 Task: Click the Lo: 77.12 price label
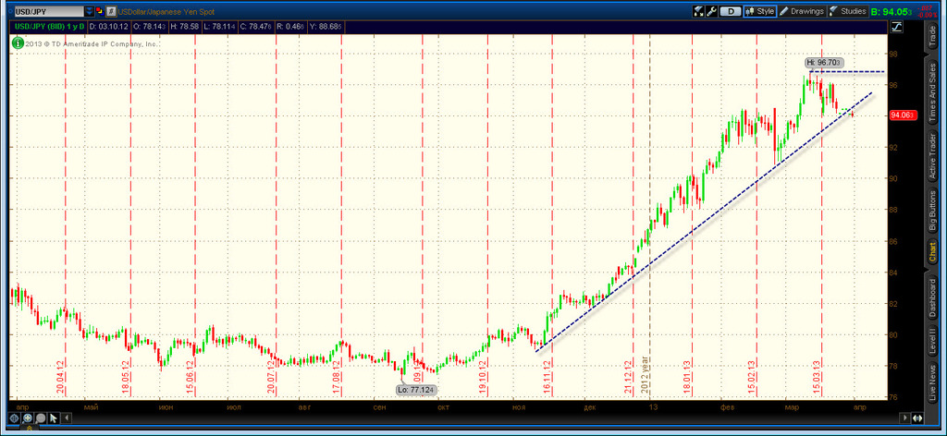416,390
